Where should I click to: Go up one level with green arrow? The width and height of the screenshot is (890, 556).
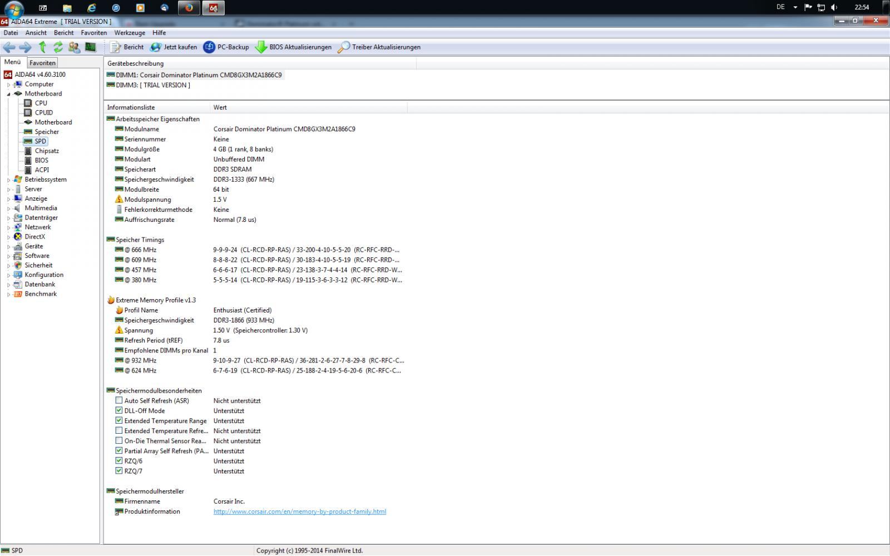pyautogui.click(x=42, y=47)
